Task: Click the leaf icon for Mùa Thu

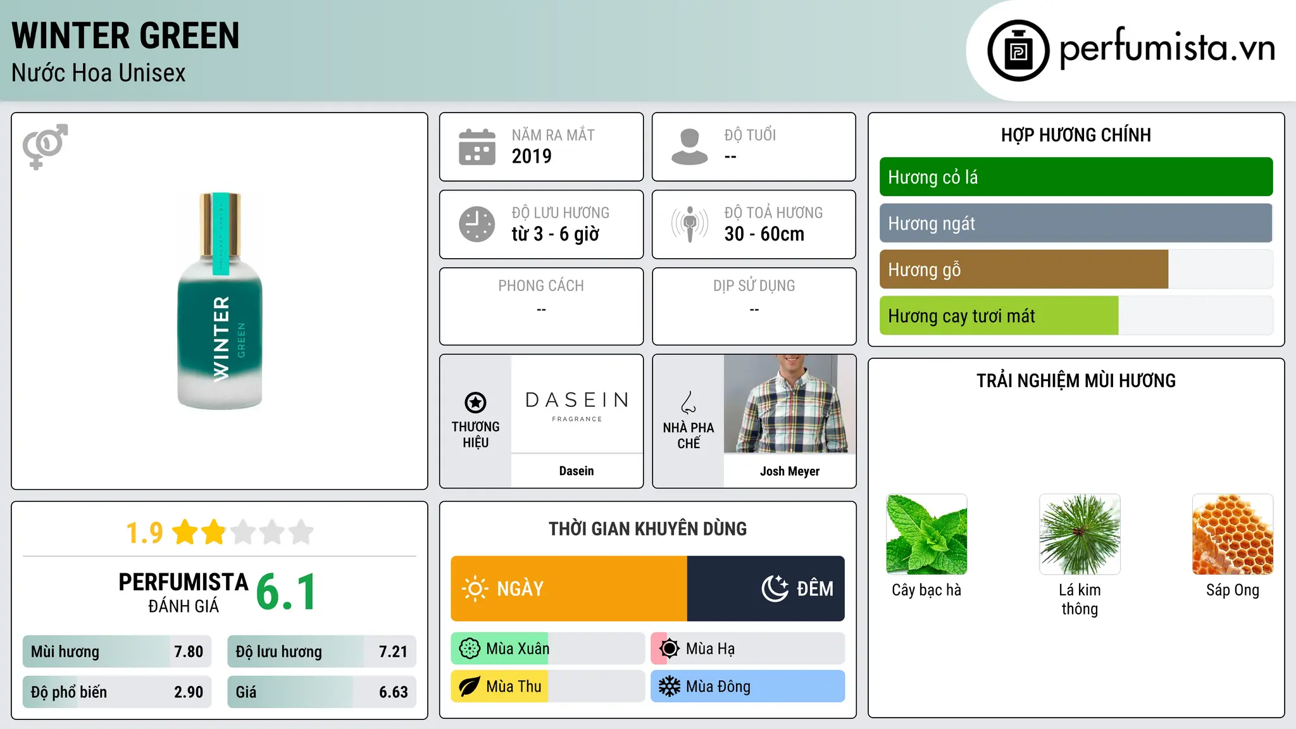Action: [x=470, y=687]
